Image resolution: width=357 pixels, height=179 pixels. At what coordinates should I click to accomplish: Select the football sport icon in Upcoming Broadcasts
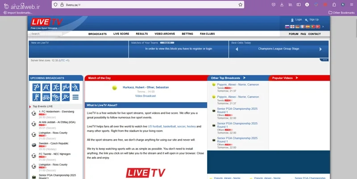pyautogui.click(x=37, y=87)
